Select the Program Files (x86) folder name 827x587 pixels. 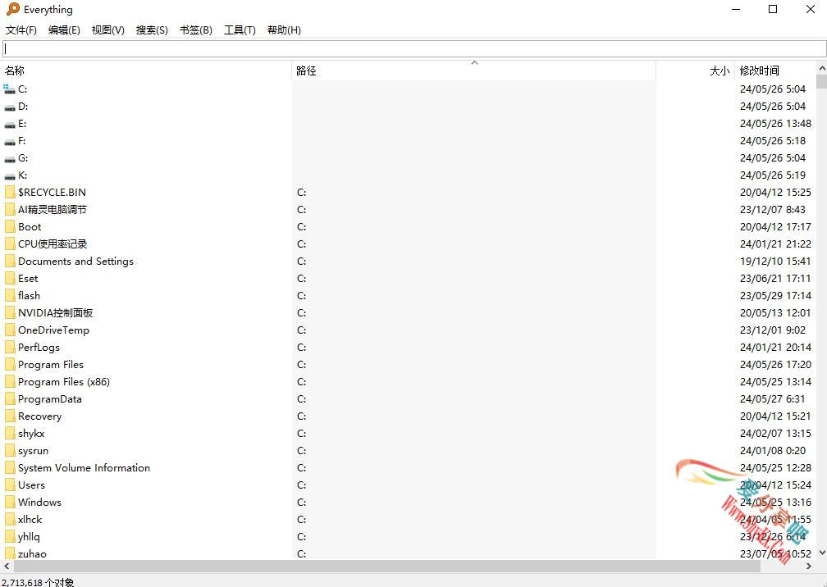coord(64,382)
